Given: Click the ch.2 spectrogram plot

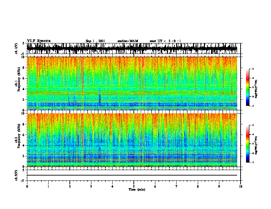Looking at the screenshot, I should click(132, 140).
